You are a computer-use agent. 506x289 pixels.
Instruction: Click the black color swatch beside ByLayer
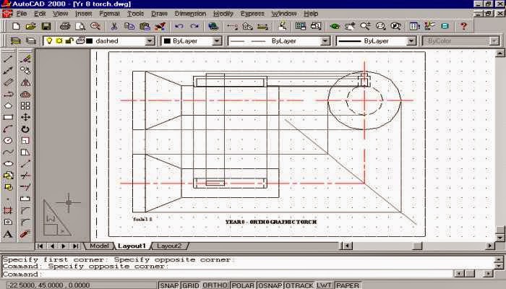pyautogui.click(x=167, y=41)
